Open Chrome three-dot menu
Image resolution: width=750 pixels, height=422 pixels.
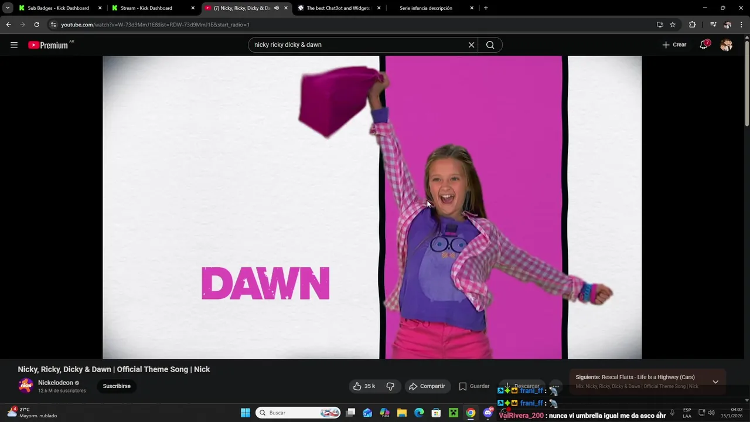click(x=742, y=25)
